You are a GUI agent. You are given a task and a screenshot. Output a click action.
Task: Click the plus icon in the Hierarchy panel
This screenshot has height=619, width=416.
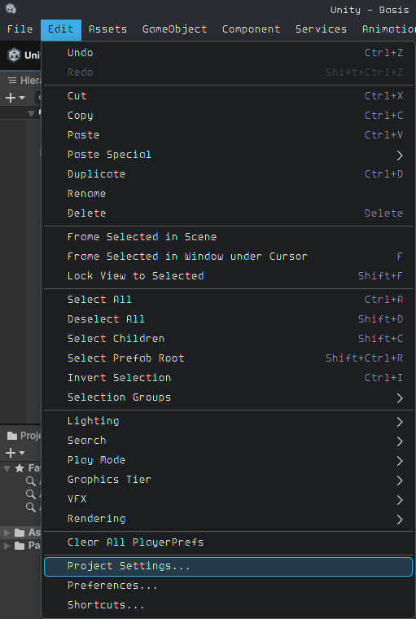(11, 98)
